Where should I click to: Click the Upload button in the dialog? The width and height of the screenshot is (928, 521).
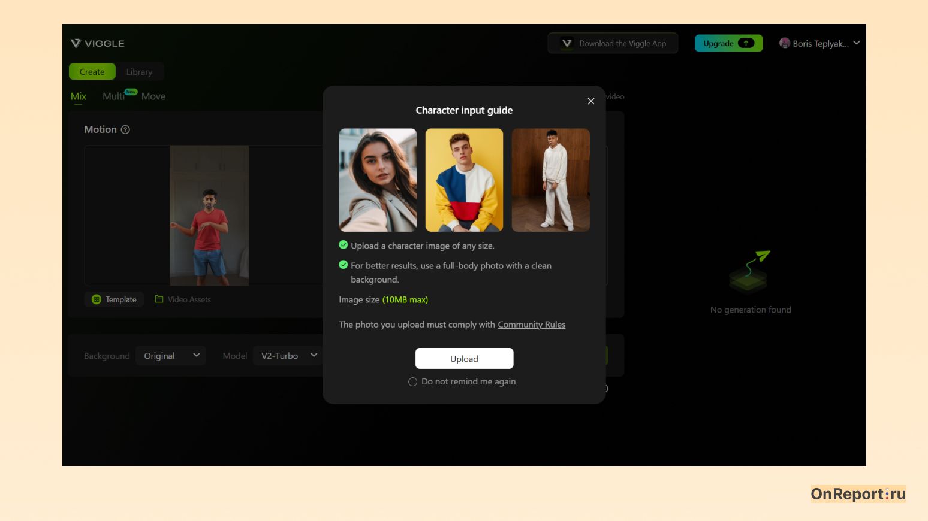pos(465,359)
